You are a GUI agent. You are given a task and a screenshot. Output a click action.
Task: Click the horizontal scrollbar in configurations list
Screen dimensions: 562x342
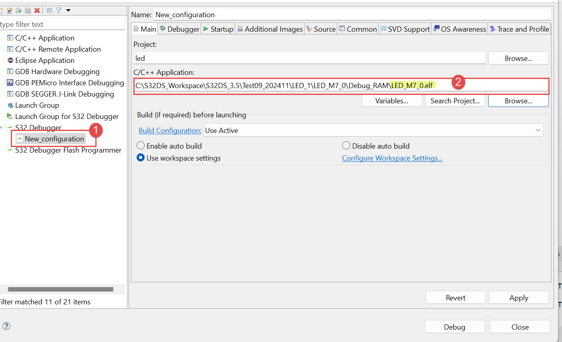[x=60, y=289]
